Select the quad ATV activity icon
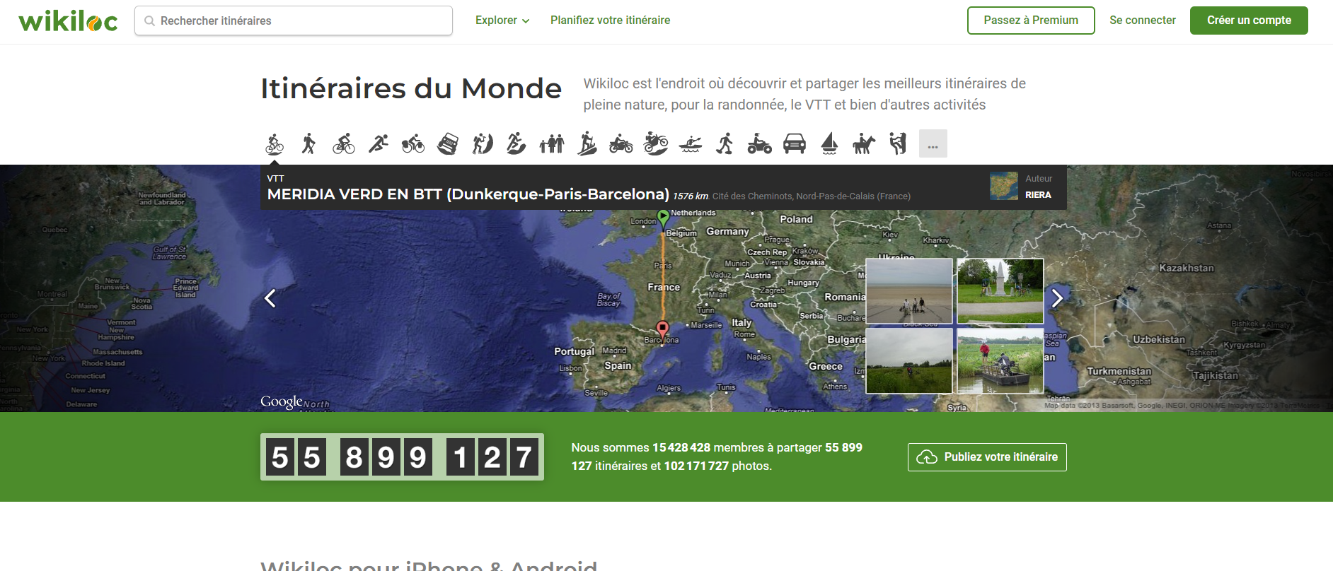Viewport: 1333px width, 571px height. (759, 143)
